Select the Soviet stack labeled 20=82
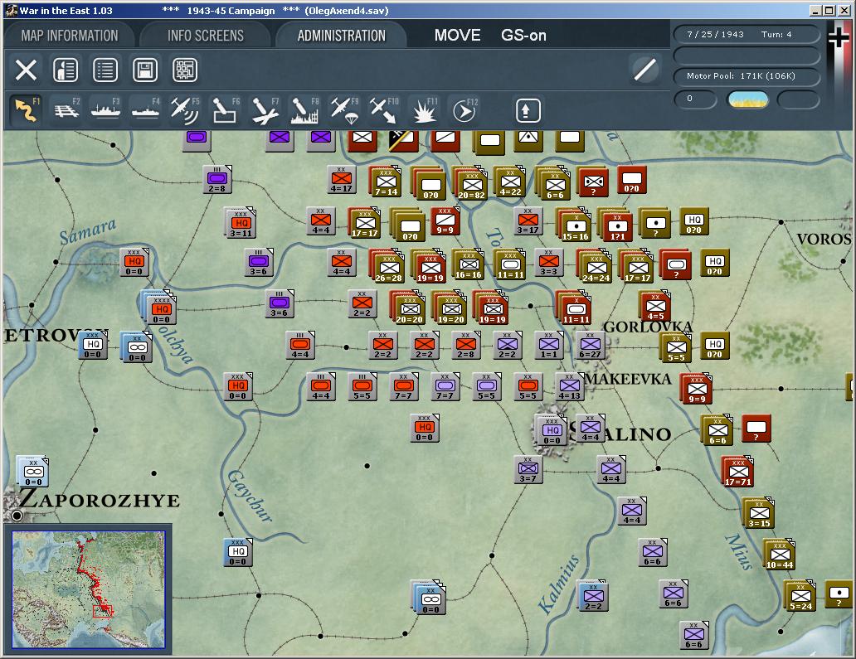This screenshot has width=856, height=659. point(471,183)
